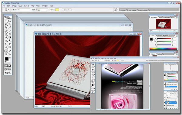Open the File menu

(4, 6)
